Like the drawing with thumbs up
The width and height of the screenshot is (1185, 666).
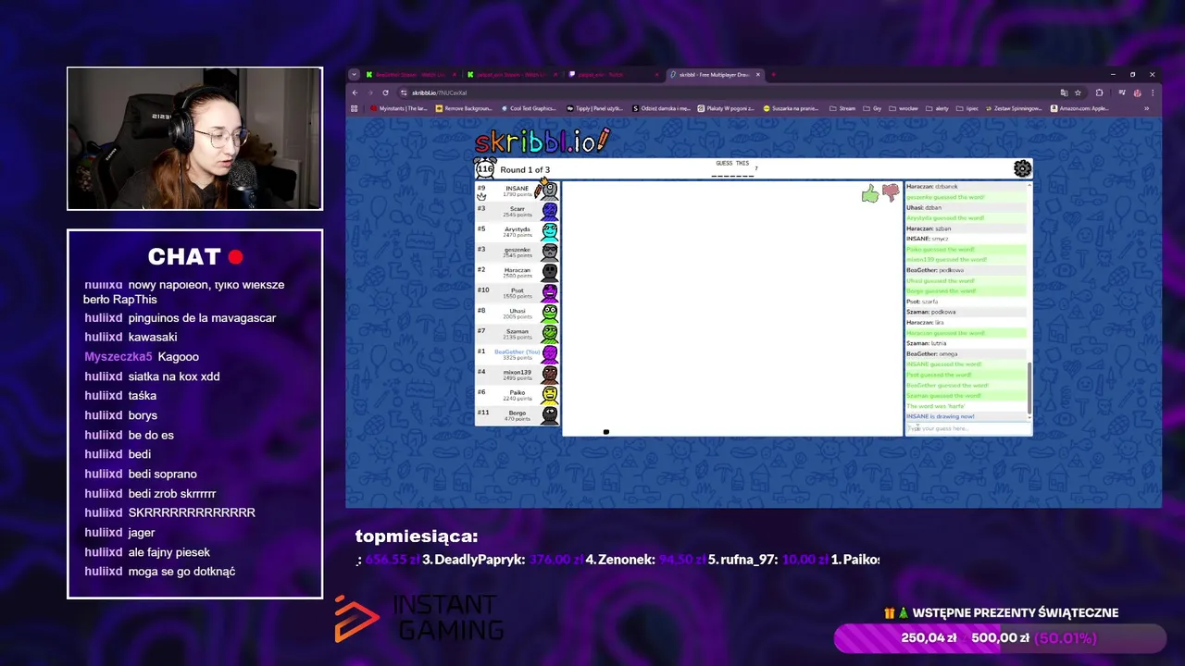coord(869,193)
